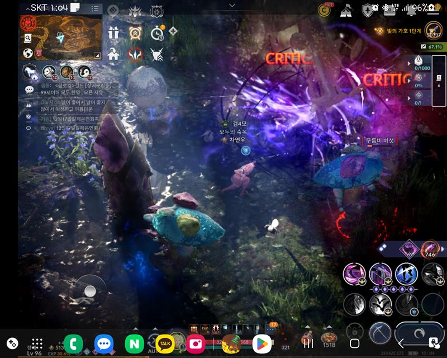Tap the green 67.1% progress bar

click(x=434, y=46)
